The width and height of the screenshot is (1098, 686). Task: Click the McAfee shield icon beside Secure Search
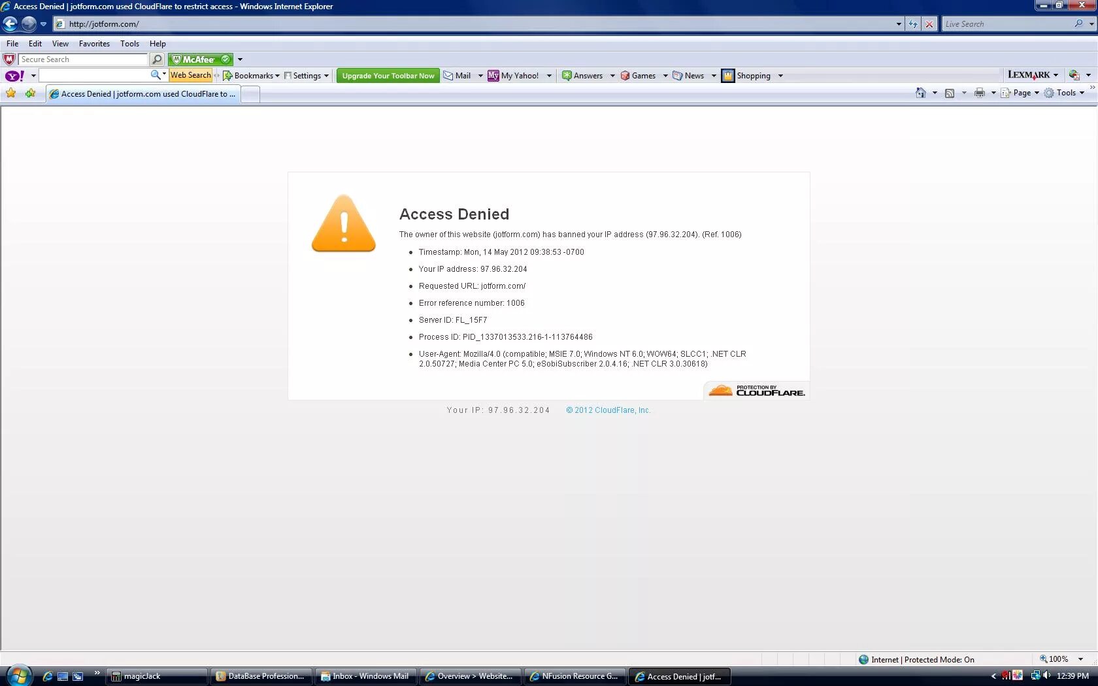click(x=9, y=59)
